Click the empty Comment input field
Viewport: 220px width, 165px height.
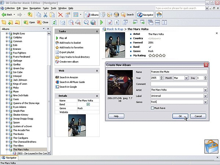tap(179, 84)
